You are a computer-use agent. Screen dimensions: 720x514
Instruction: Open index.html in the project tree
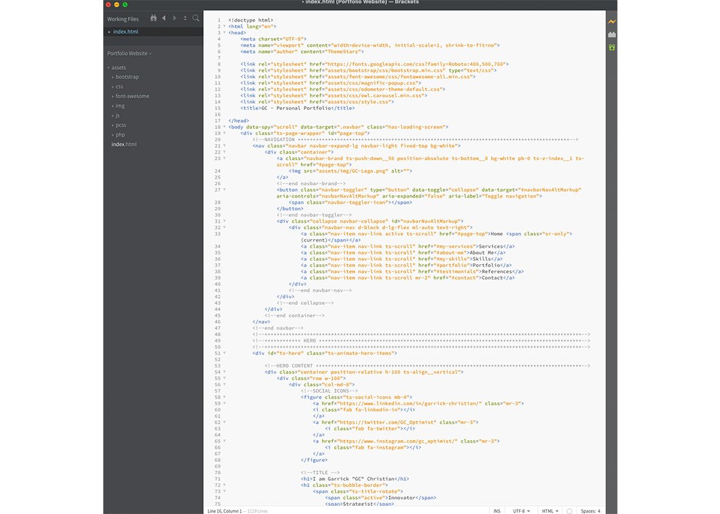click(124, 145)
